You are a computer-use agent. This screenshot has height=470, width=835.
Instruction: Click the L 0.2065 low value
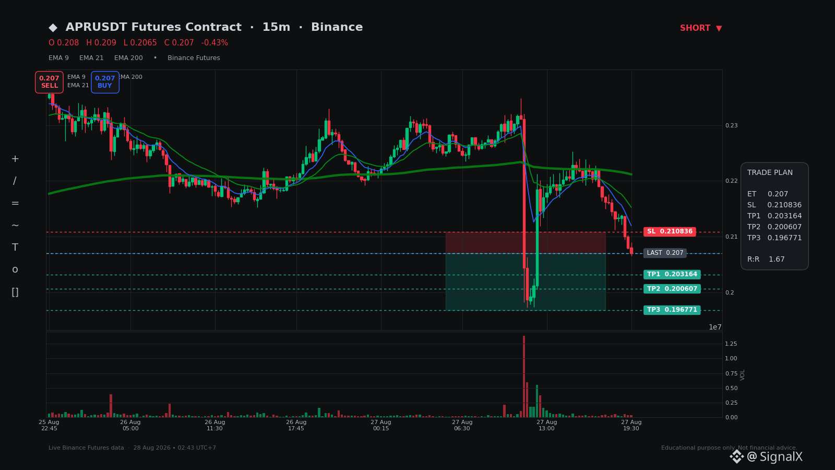coord(140,43)
